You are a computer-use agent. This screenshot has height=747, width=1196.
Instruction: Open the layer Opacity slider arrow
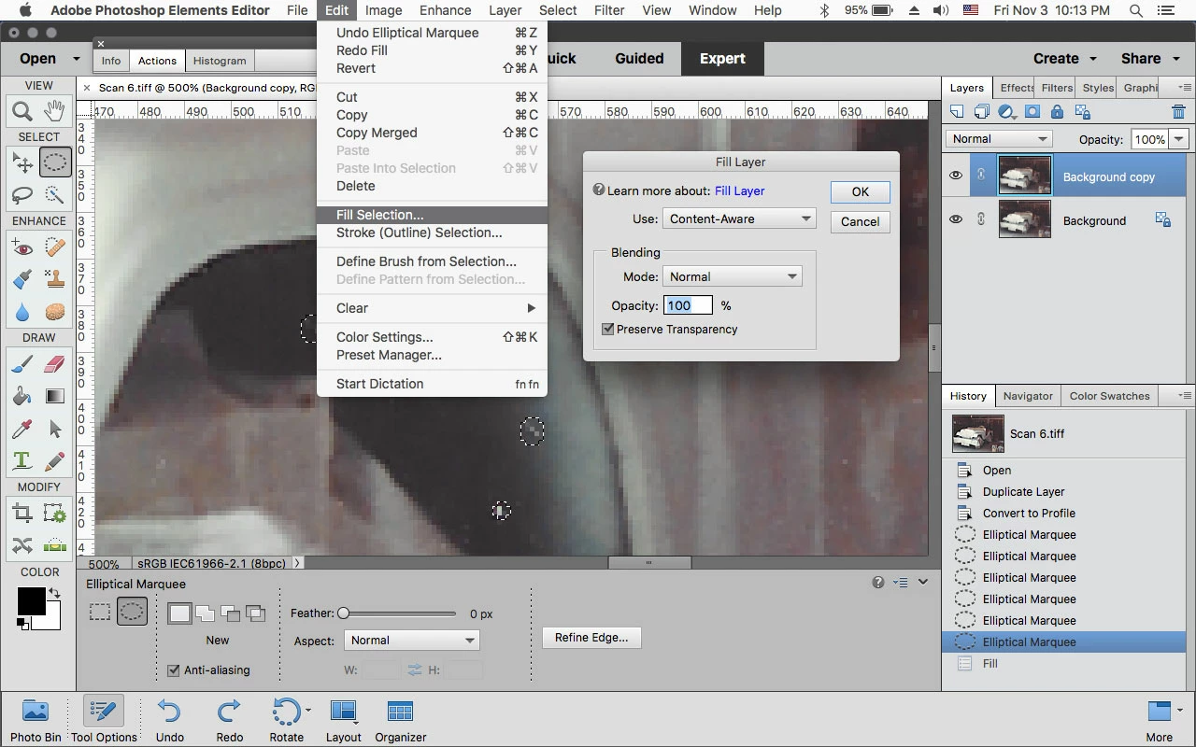coord(1179,139)
